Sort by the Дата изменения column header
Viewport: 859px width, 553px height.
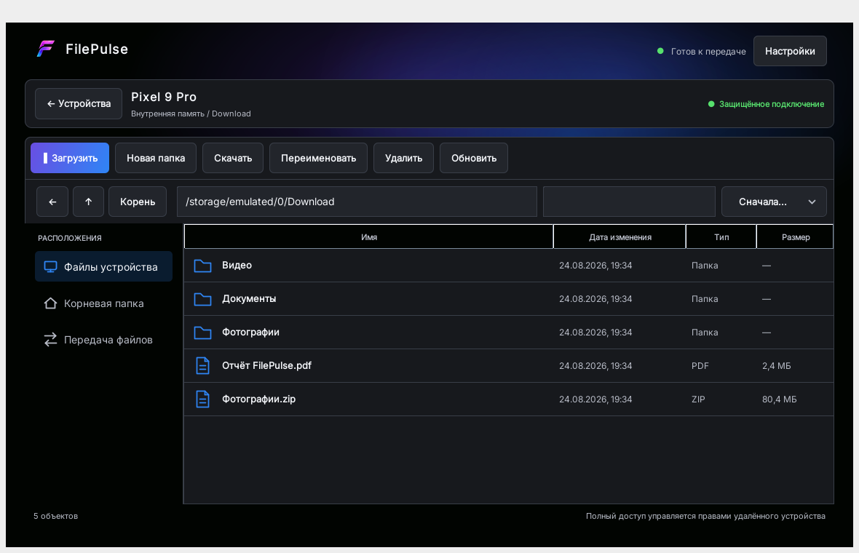(619, 237)
